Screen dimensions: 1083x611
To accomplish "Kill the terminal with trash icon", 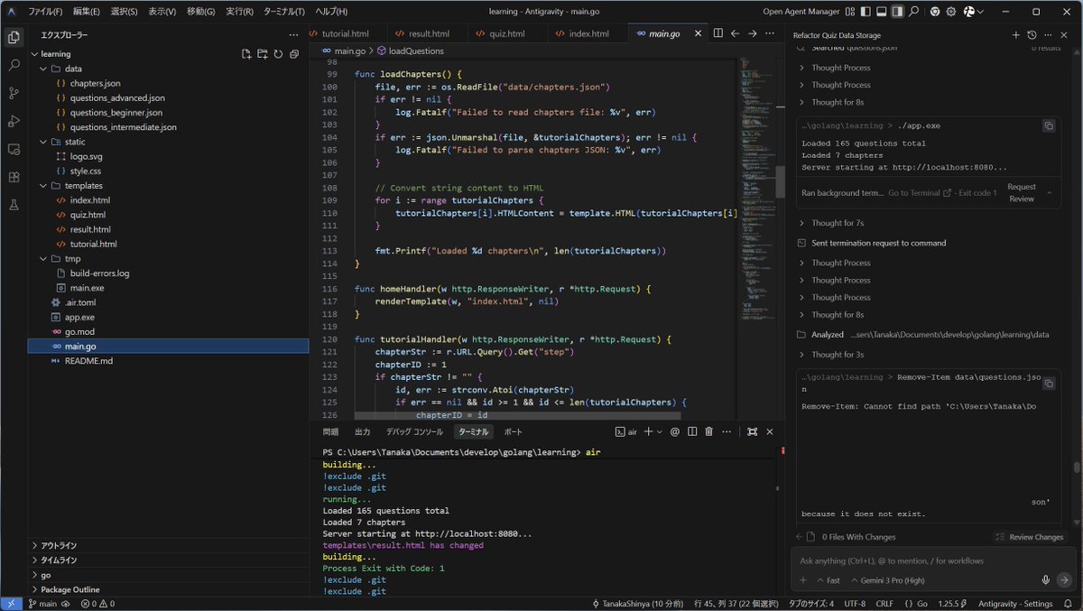I will click(709, 431).
